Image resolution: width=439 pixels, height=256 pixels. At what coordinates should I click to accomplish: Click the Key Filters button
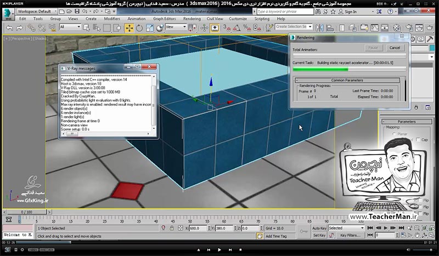[350, 235]
